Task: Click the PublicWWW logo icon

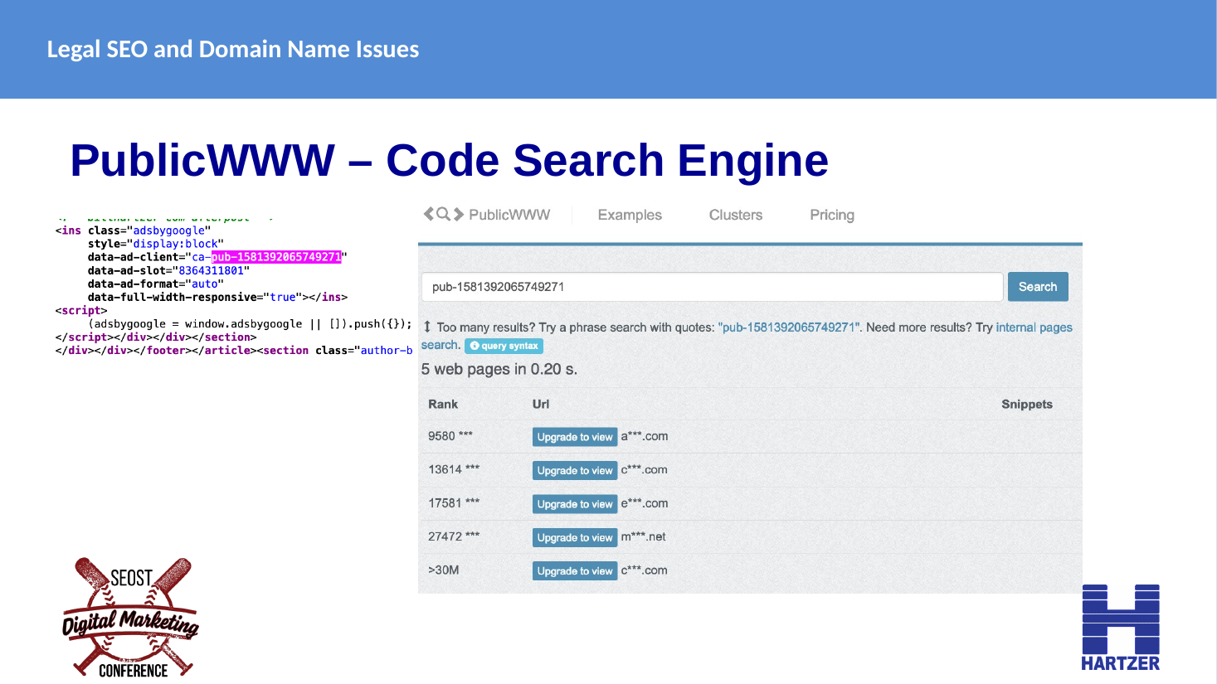Action: 444,214
